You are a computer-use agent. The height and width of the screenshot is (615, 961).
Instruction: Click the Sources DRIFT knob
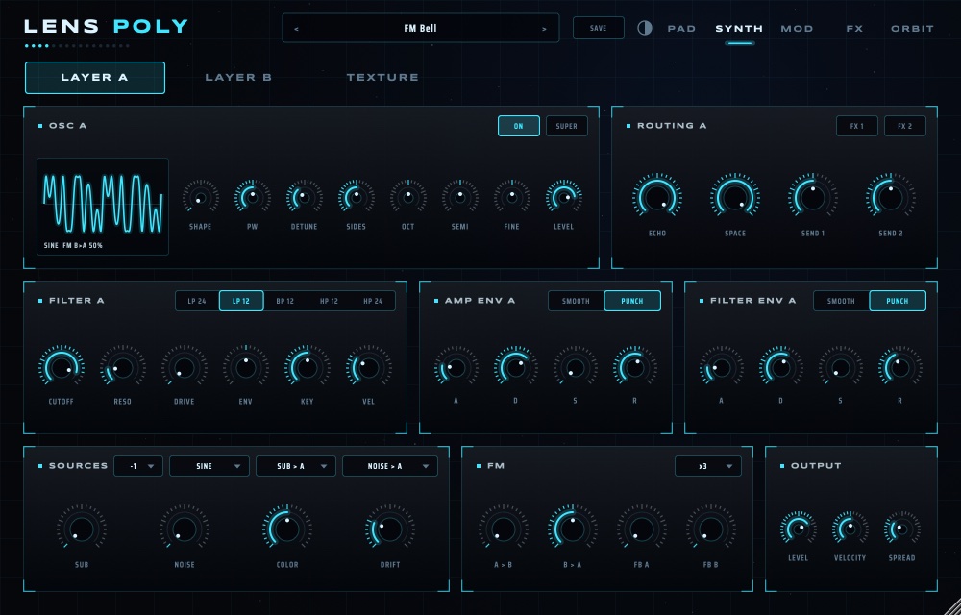coord(390,529)
